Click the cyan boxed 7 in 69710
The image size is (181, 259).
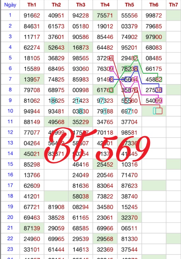[x=129, y=111]
